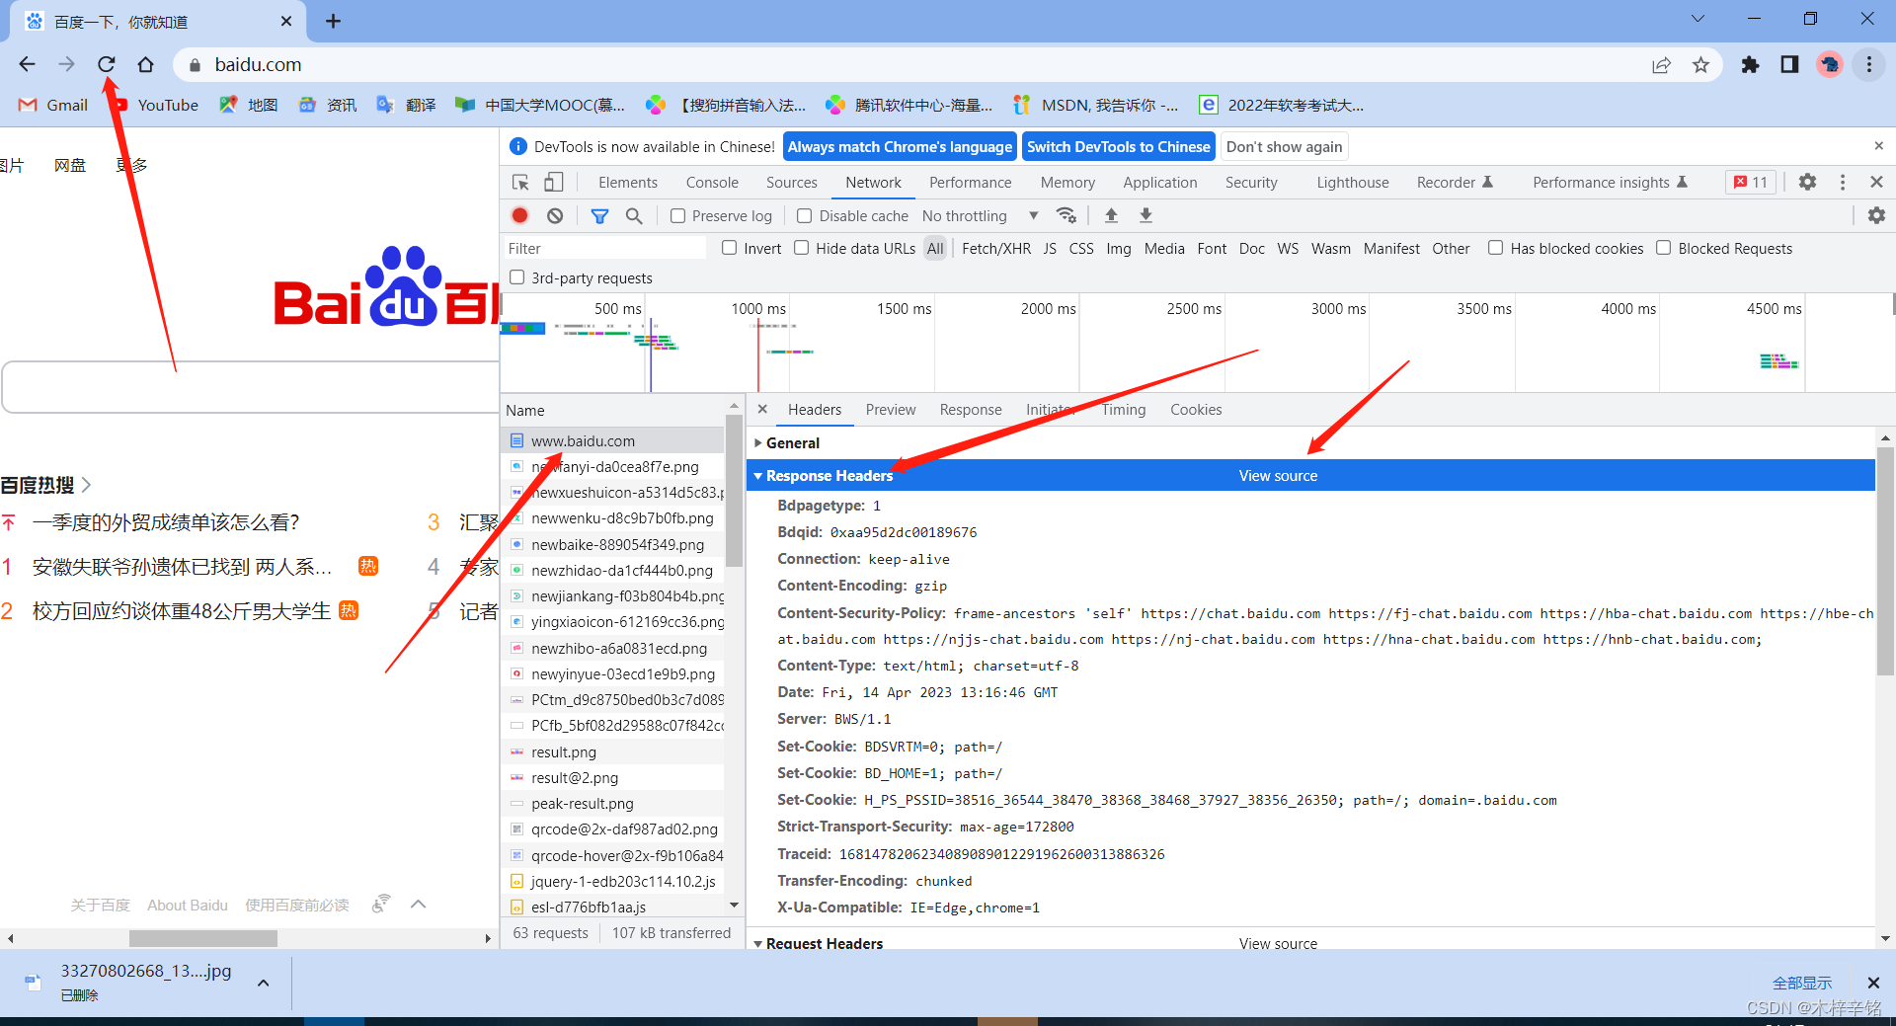
Task: Dismiss the DevTools language info bar
Action: 1878,146
